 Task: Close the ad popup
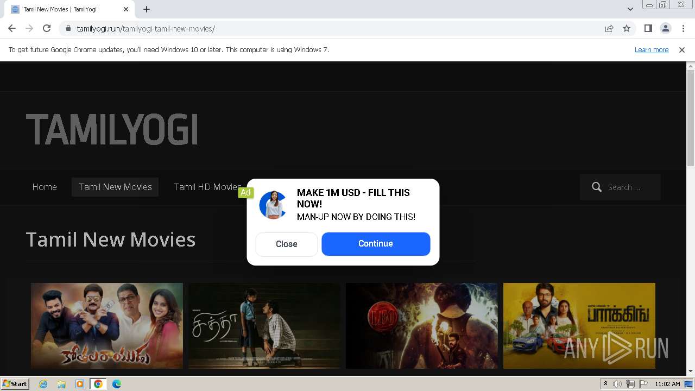[286, 244]
